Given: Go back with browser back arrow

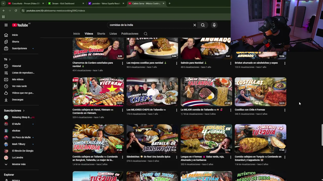Looking at the screenshot, I should tap(4, 11).
